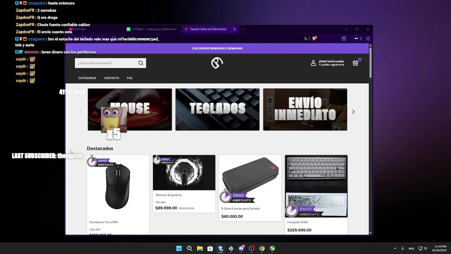Image resolution: width=451 pixels, height=254 pixels.
Task: Open SteelSeries app from the taskbar
Action: click(231, 248)
